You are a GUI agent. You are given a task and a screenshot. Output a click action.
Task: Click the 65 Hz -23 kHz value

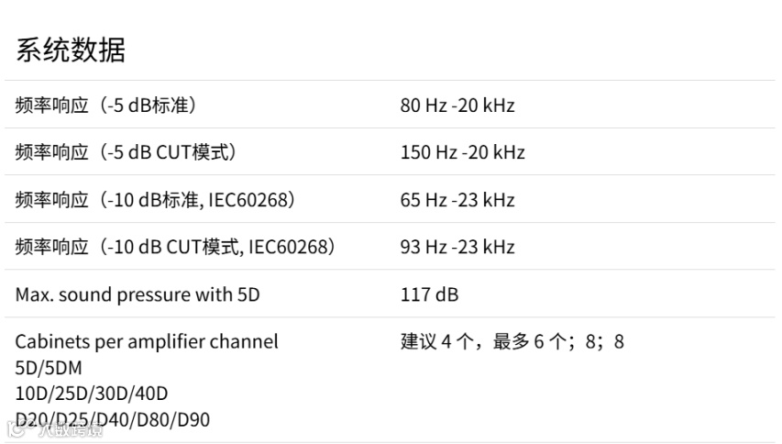click(x=457, y=200)
